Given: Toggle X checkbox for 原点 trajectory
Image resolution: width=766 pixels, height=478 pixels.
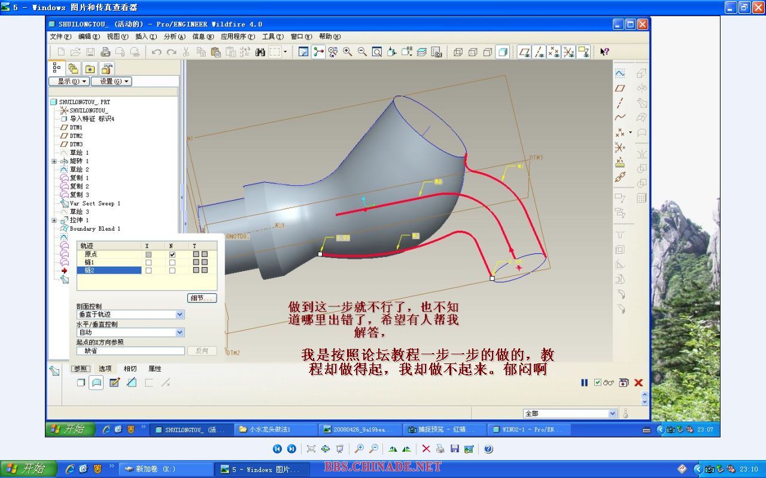Looking at the screenshot, I should (148, 255).
